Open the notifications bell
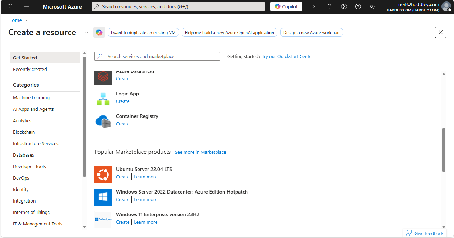 329,6
